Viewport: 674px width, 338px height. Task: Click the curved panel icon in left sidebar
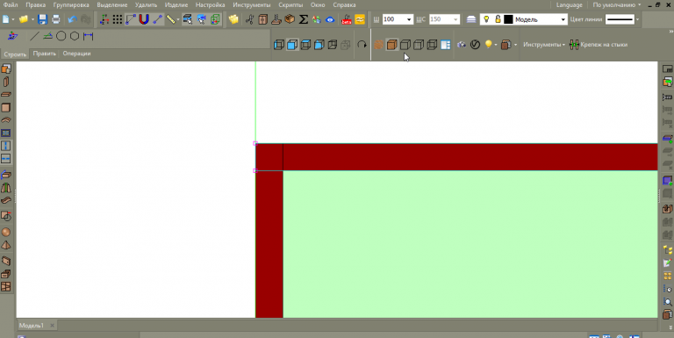pos(6,120)
